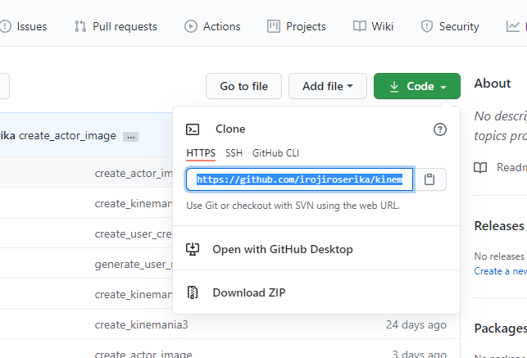Click the Projects board icon
The width and height of the screenshot is (527, 358).
click(274, 26)
